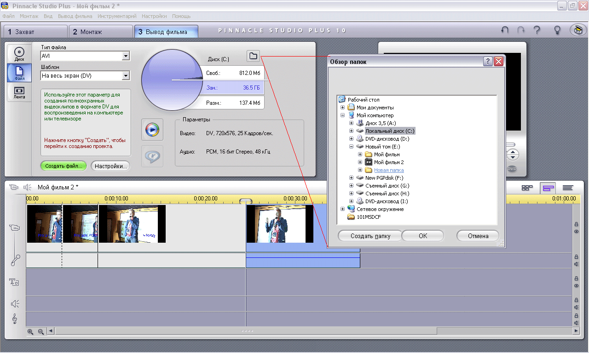Expand the Локальный диск (C:) node
589x353 pixels.
(x=352, y=131)
